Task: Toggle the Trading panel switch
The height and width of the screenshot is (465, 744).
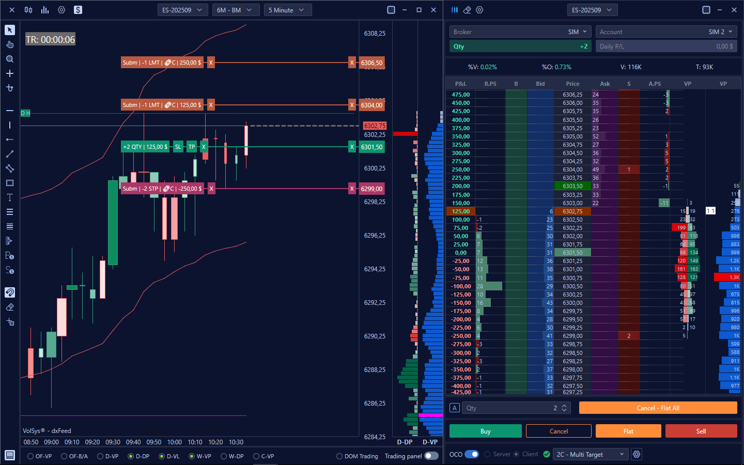Action: (431, 456)
